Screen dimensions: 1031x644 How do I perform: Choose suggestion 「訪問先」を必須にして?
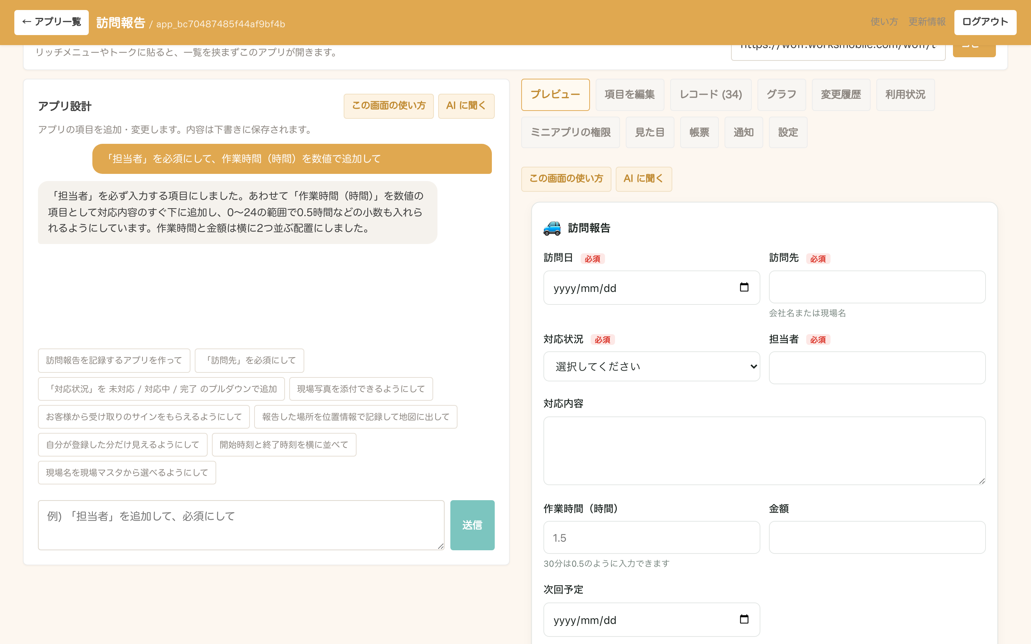pos(249,360)
